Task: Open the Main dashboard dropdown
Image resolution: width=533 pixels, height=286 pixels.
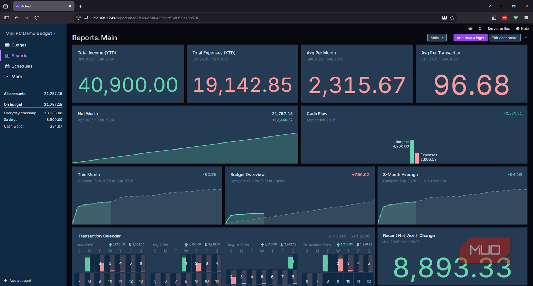Action: (x=437, y=38)
